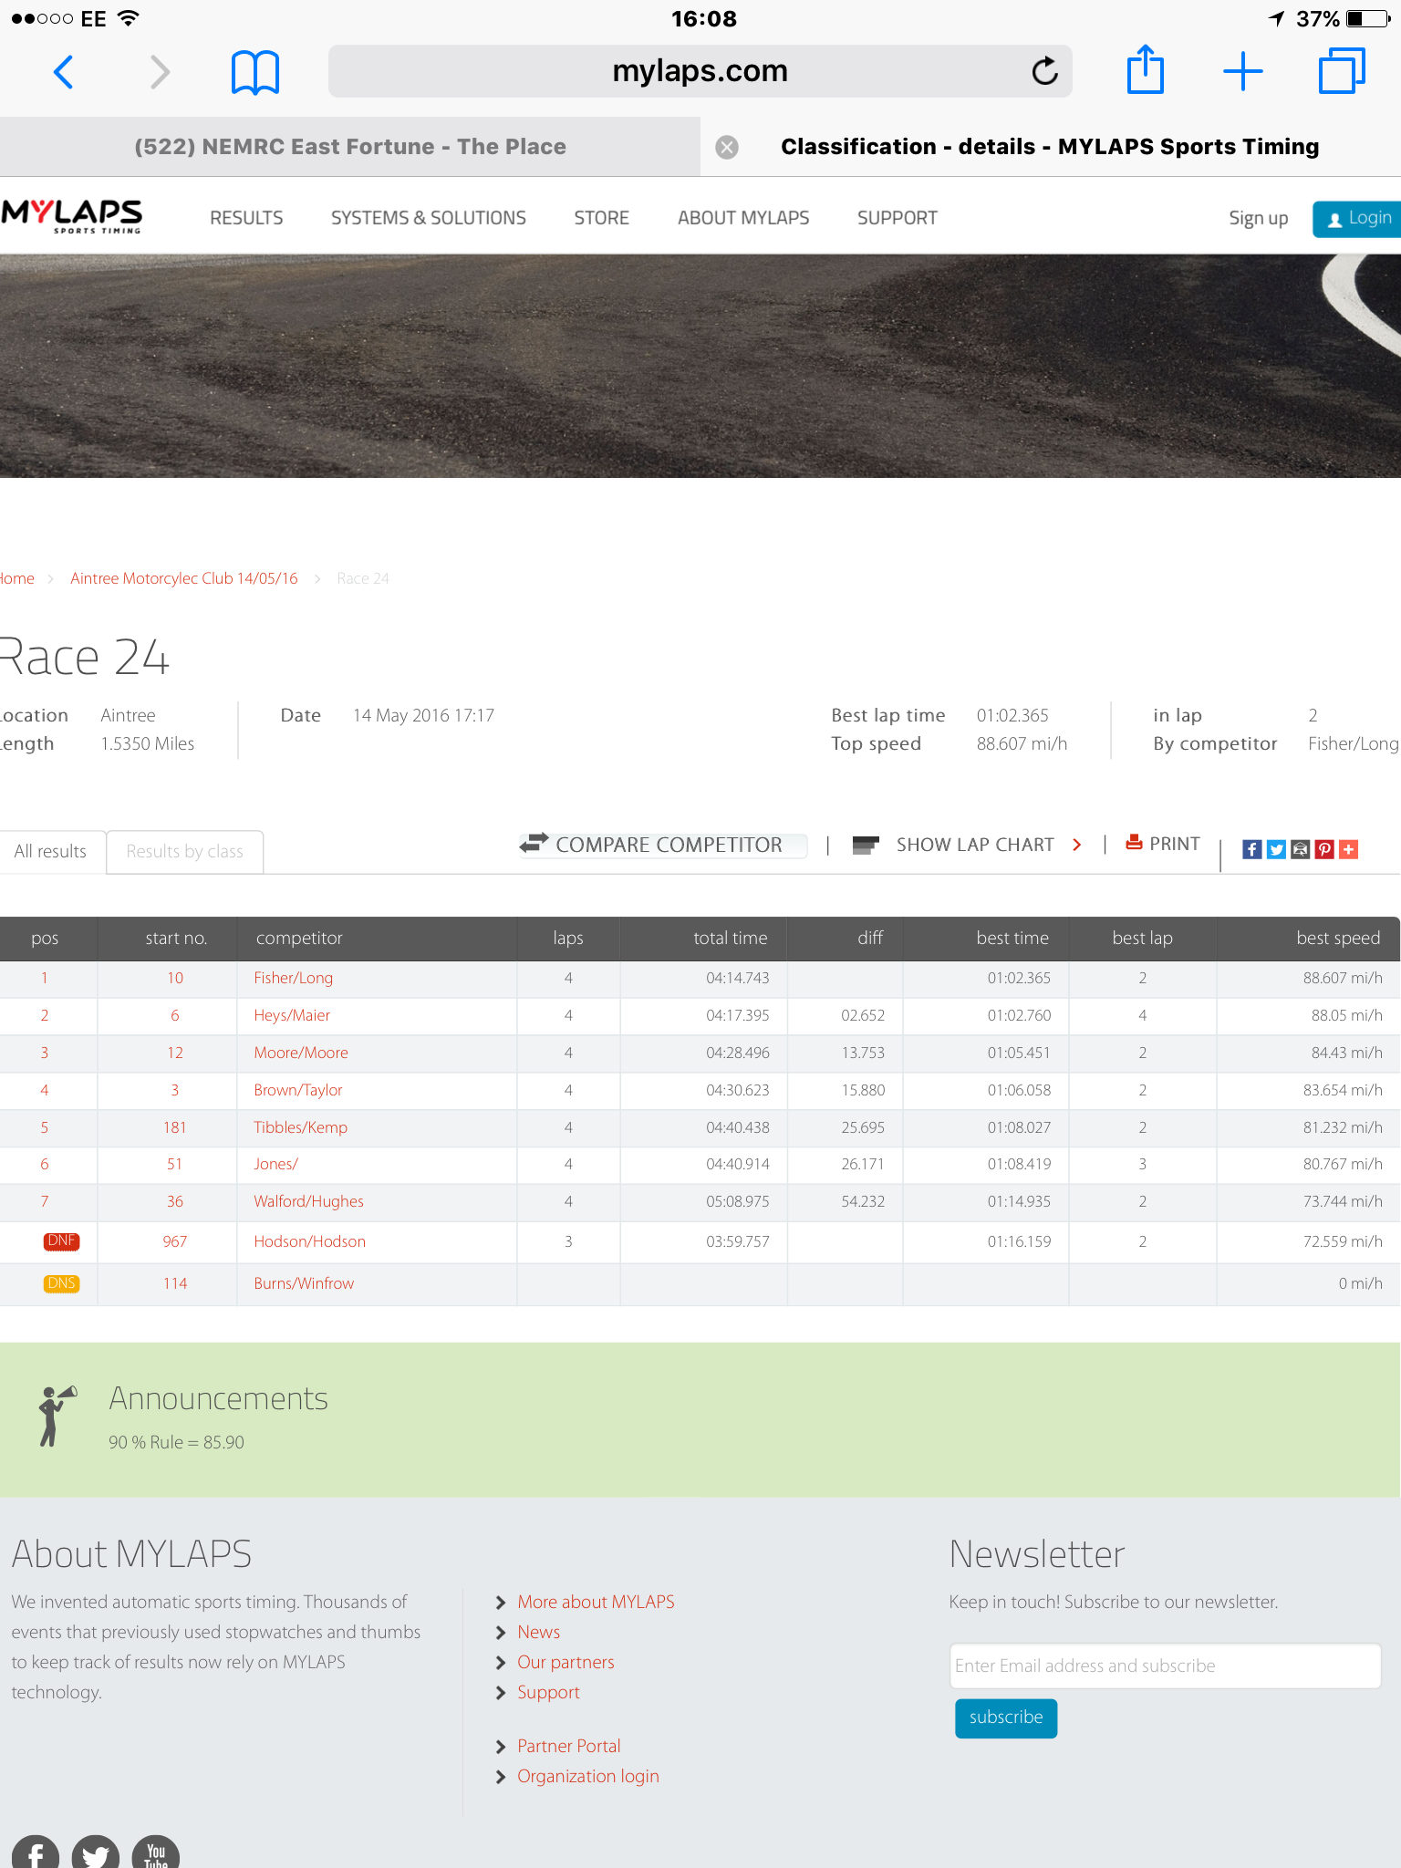This screenshot has width=1401, height=1868.
Task: Open competitor Hodson/Hodson
Action: [309, 1241]
